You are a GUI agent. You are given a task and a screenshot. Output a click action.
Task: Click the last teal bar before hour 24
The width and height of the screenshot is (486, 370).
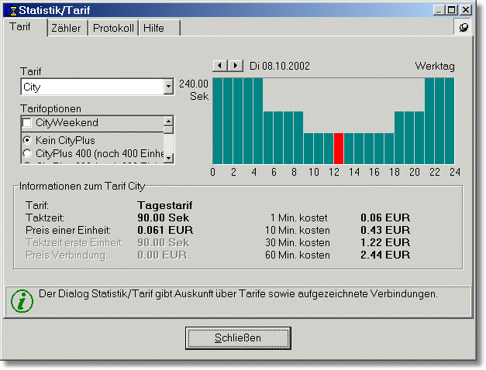(x=450, y=121)
